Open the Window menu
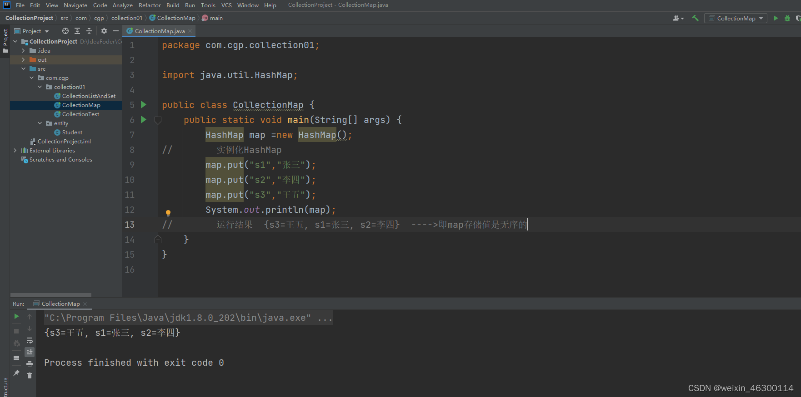This screenshot has height=397, width=801. click(x=248, y=5)
